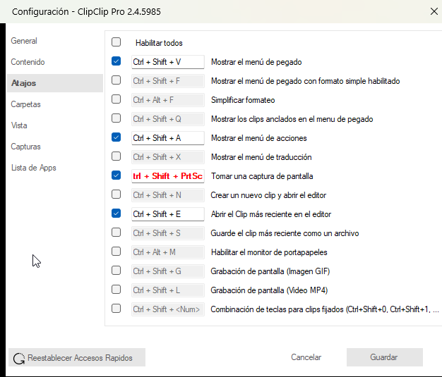The width and height of the screenshot is (442, 377).
Task: Open the Capturas settings section
Action: coord(25,147)
